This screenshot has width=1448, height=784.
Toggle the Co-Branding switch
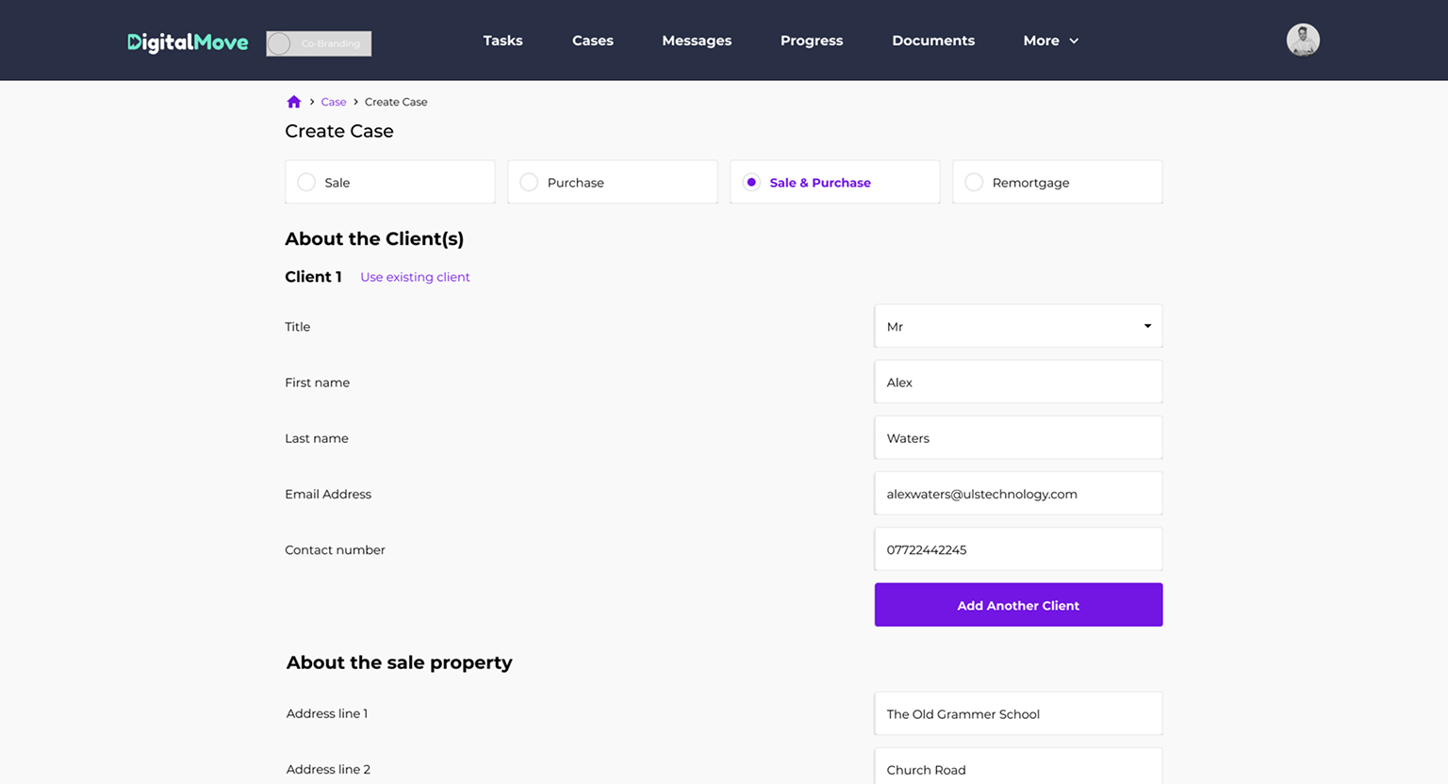coord(319,43)
